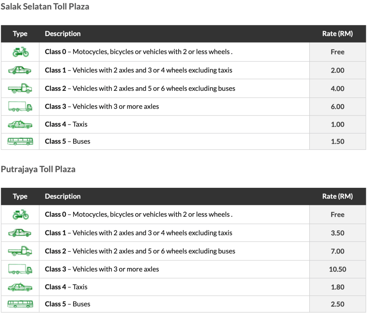The image size is (367, 313).
Task: Click the motorcycle icon in Putrajaya table
Action: pos(20,215)
